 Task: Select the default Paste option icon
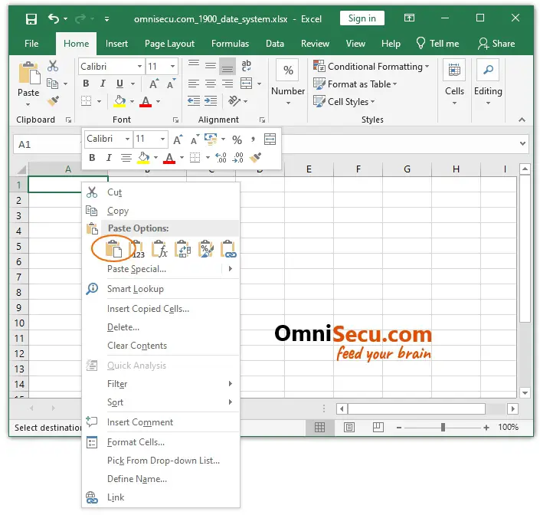click(x=113, y=249)
